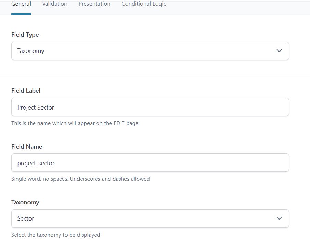Click the blue underline beneath General tab
This screenshot has width=310, height=247.
(x=21, y=14)
